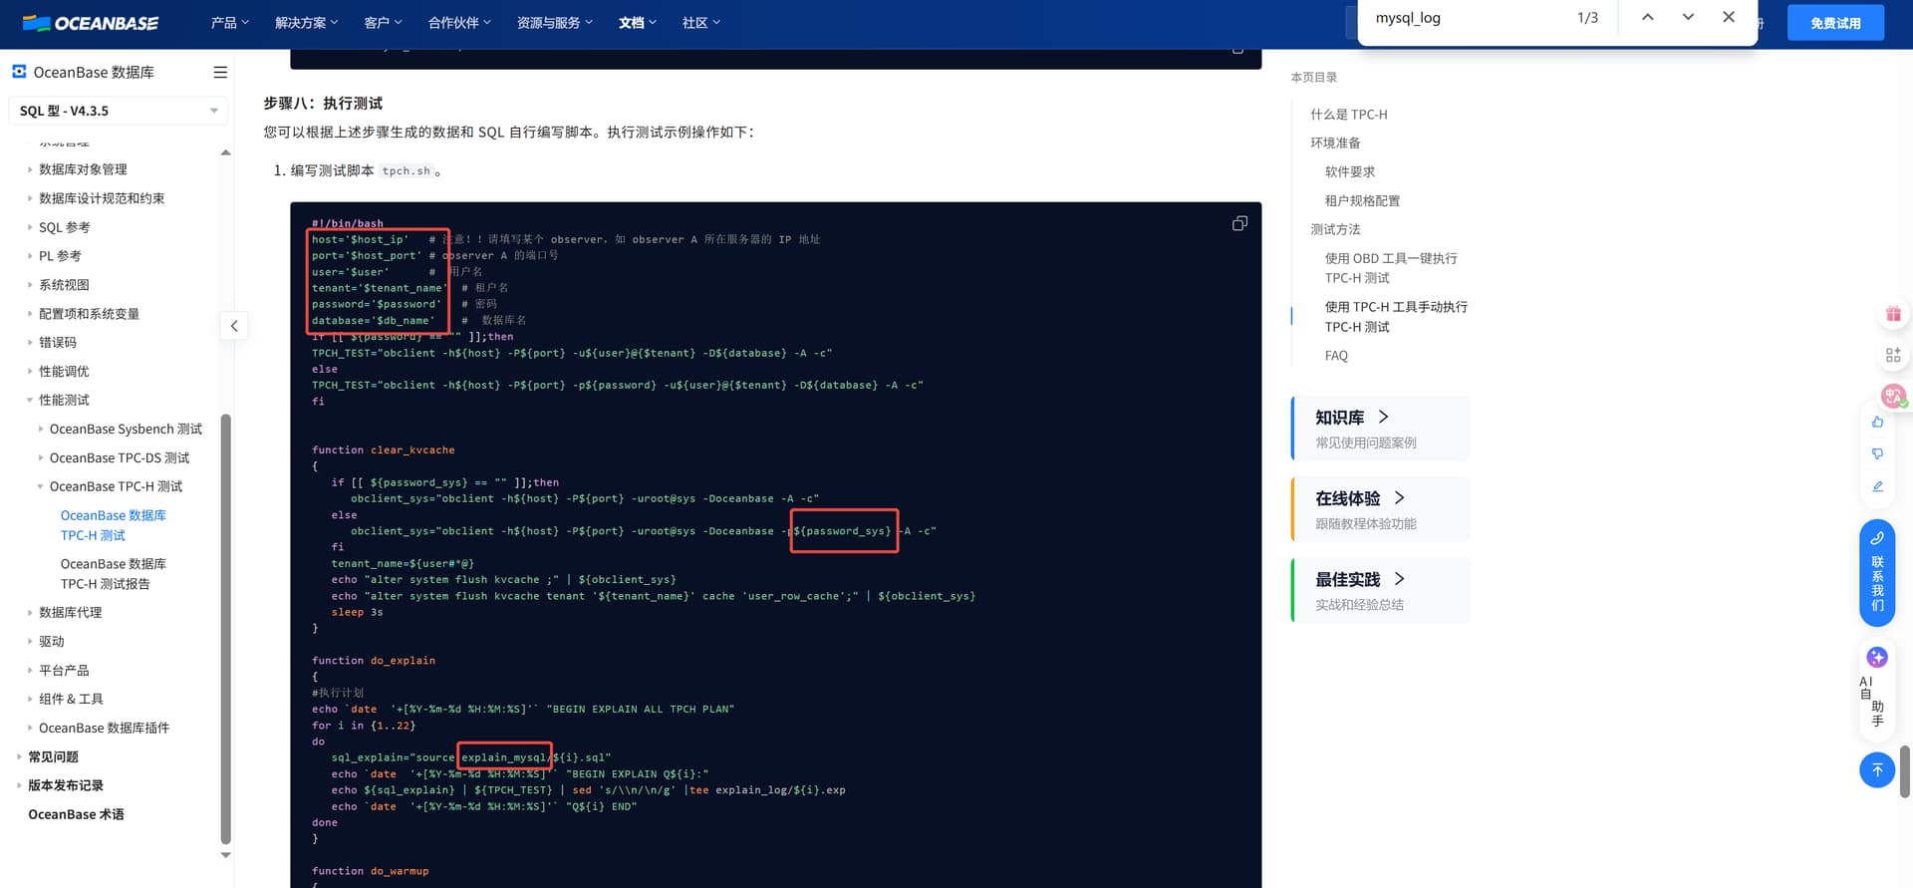Jump back to top of page
This screenshot has width=1913, height=888.
1877,769
